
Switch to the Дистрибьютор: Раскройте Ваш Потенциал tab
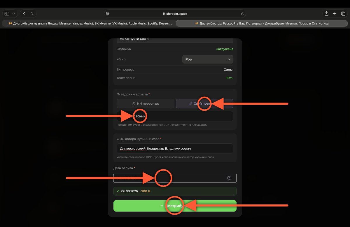[262, 23]
